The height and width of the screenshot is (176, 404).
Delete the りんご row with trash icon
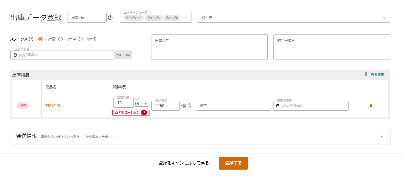pyautogui.click(x=371, y=105)
